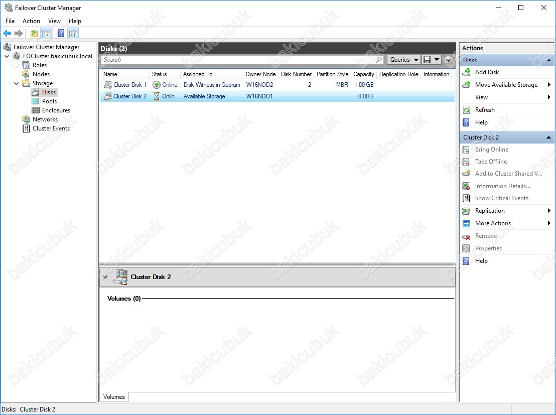Screen dimensions: 556x415
Task: Select the Roles node in the tree
Action: pos(39,65)
